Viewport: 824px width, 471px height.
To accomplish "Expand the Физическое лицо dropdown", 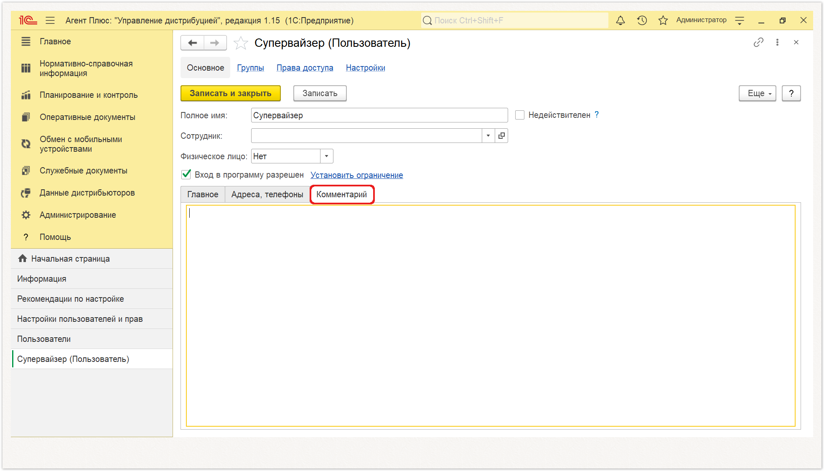I will 326,156.
